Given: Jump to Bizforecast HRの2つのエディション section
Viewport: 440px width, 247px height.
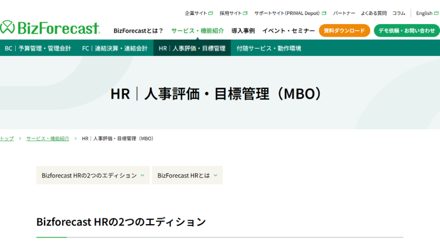Looking at the screenshot, I should pos(93,175).
